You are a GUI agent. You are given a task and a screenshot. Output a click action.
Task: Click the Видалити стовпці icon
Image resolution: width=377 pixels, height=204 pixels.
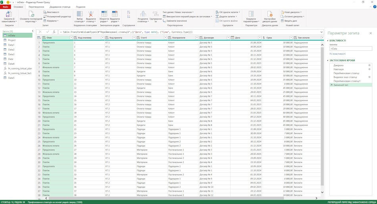[x=91, y=14]
